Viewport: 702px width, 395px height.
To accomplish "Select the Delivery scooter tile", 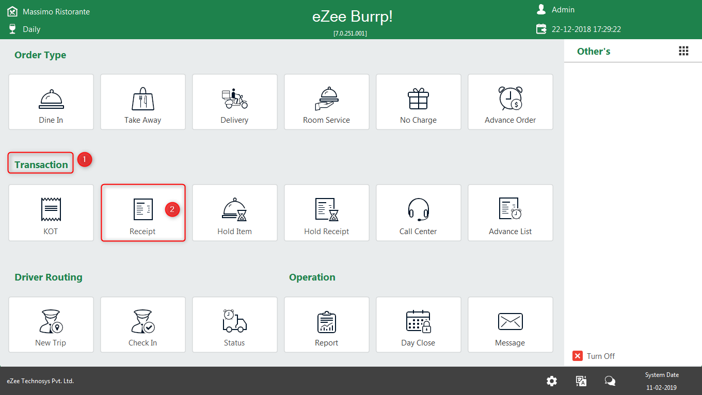I will [235, 102].
